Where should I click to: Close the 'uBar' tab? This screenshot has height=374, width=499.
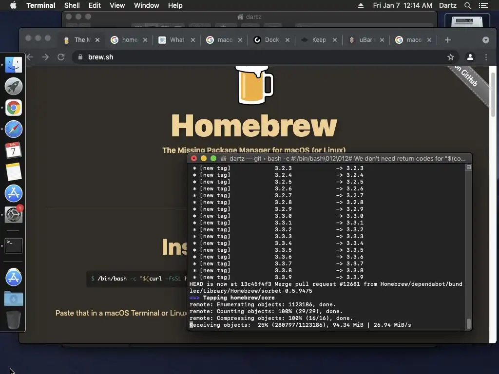pos(382,40)
